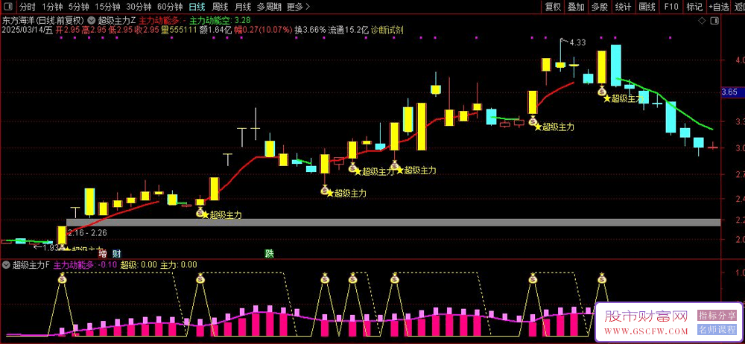Activate the 画线 drawing tool
The width and height of the screenshot is (745, 344).
tap(647, 7)
